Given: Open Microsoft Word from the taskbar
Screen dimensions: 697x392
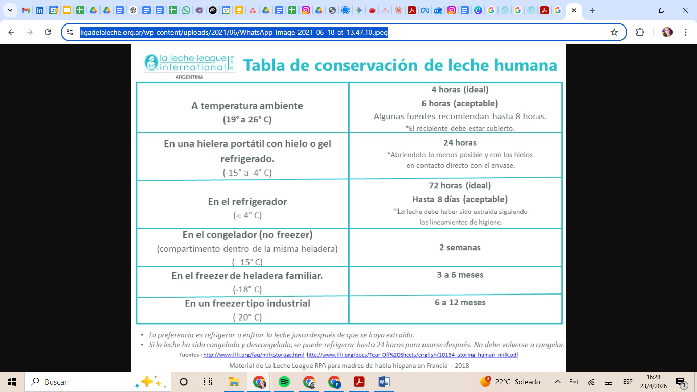Looking at the screenshot, I should 384,382.
